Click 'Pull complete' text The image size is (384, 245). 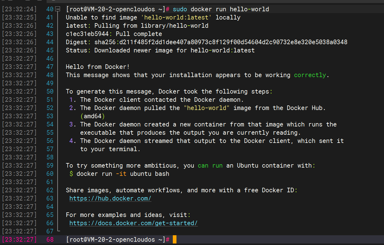tap(139, 34)
